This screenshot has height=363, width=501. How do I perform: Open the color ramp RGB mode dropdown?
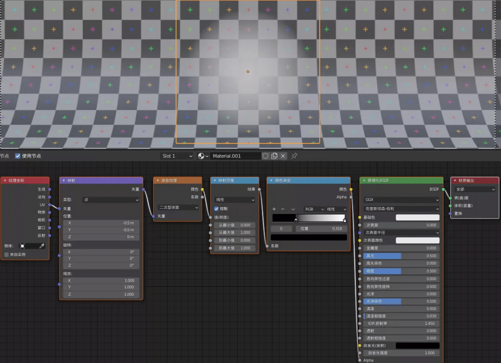(314, 209)
